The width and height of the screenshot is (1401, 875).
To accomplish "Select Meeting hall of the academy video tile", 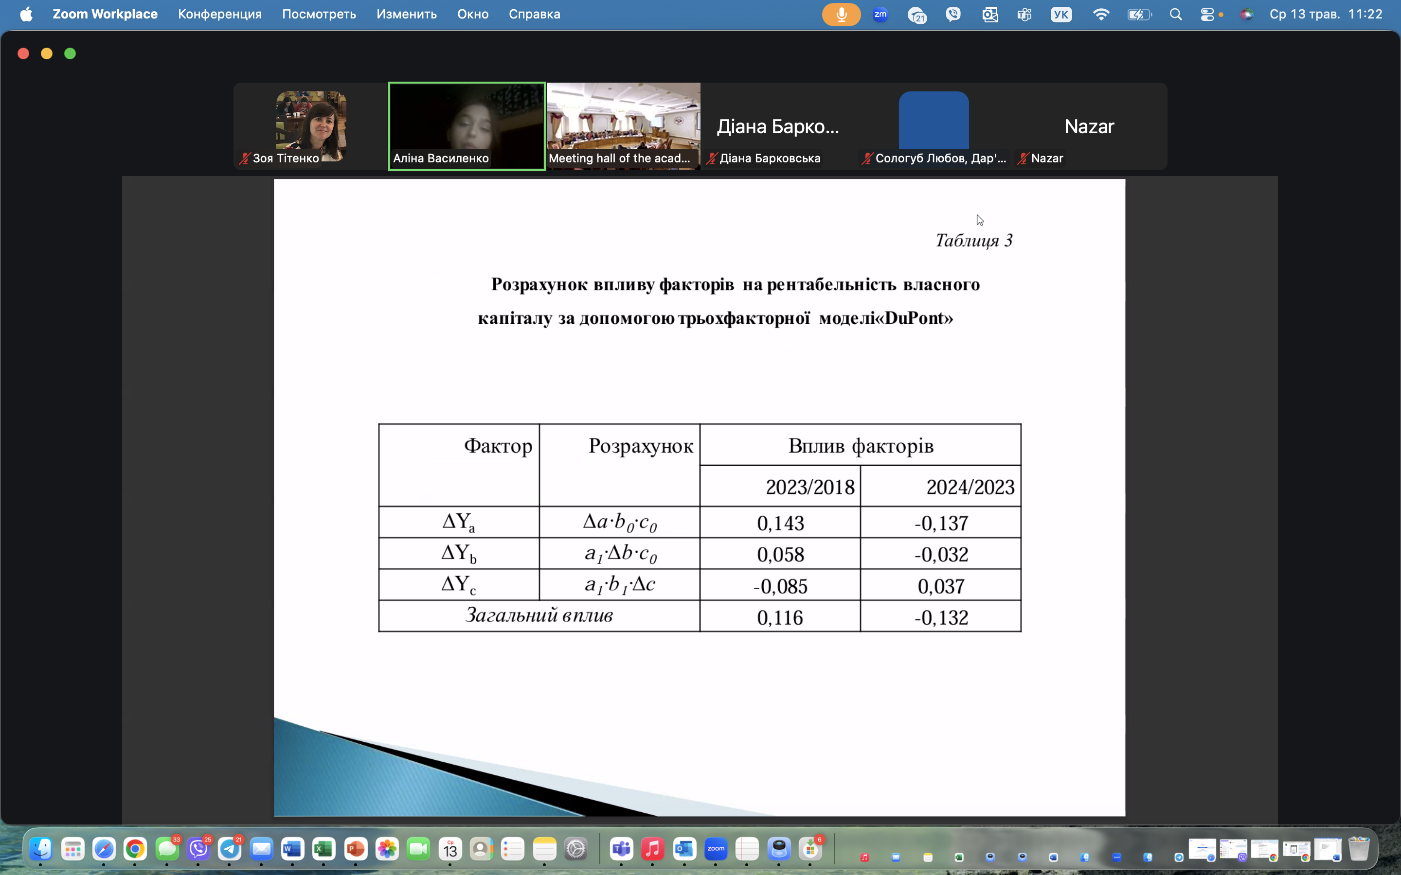I will pyautogui.click(x=624, y=126).
